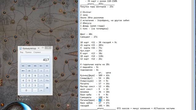Image resolution: width=196 pixels, height=110 pixels.
Task: Click calculator digit 2
Action: click(x=29, y=86)
